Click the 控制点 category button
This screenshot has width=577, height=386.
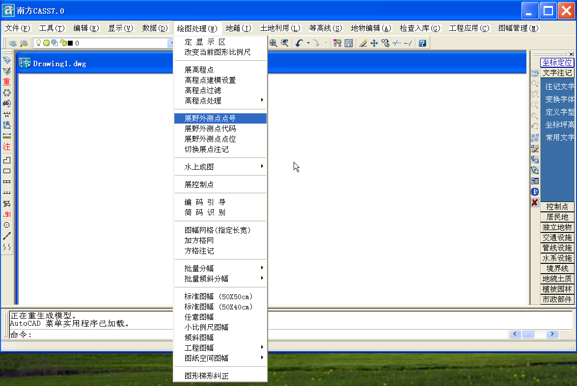click(x=557, y=206)
